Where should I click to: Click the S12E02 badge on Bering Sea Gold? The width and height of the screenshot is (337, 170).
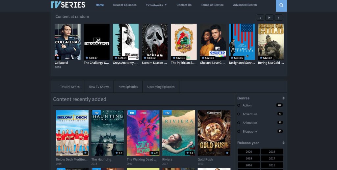coord(266,58)
